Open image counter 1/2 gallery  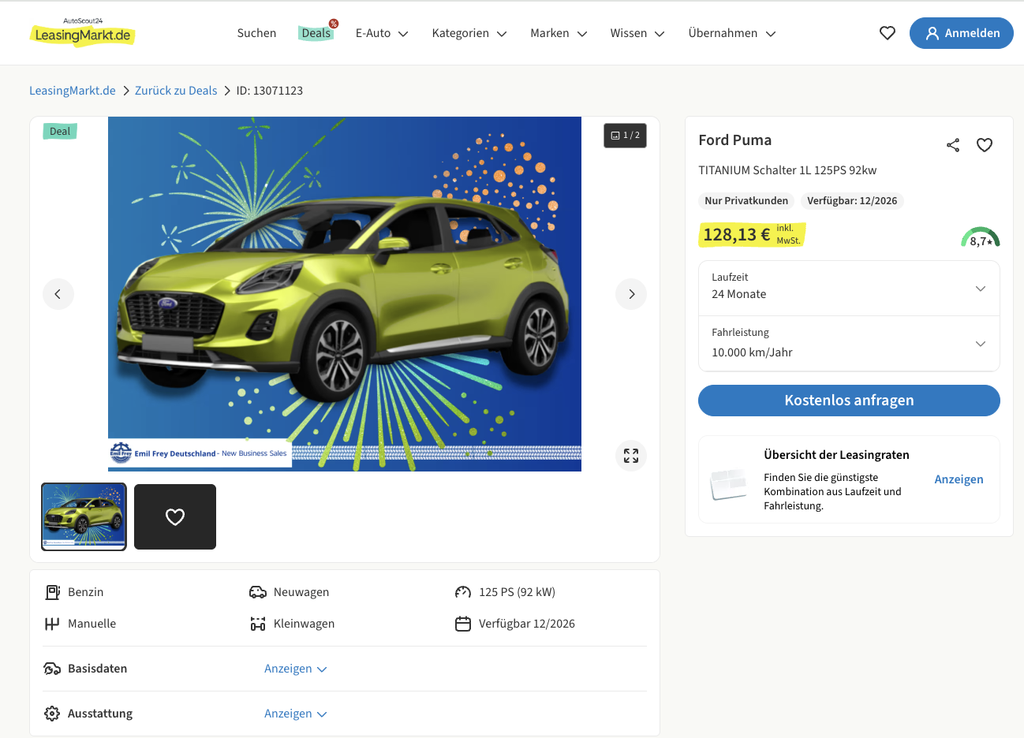[x=626, y=136]
